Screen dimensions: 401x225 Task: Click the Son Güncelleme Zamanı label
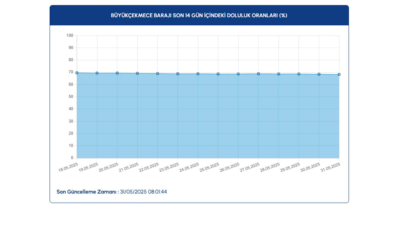tap(86, 192)
